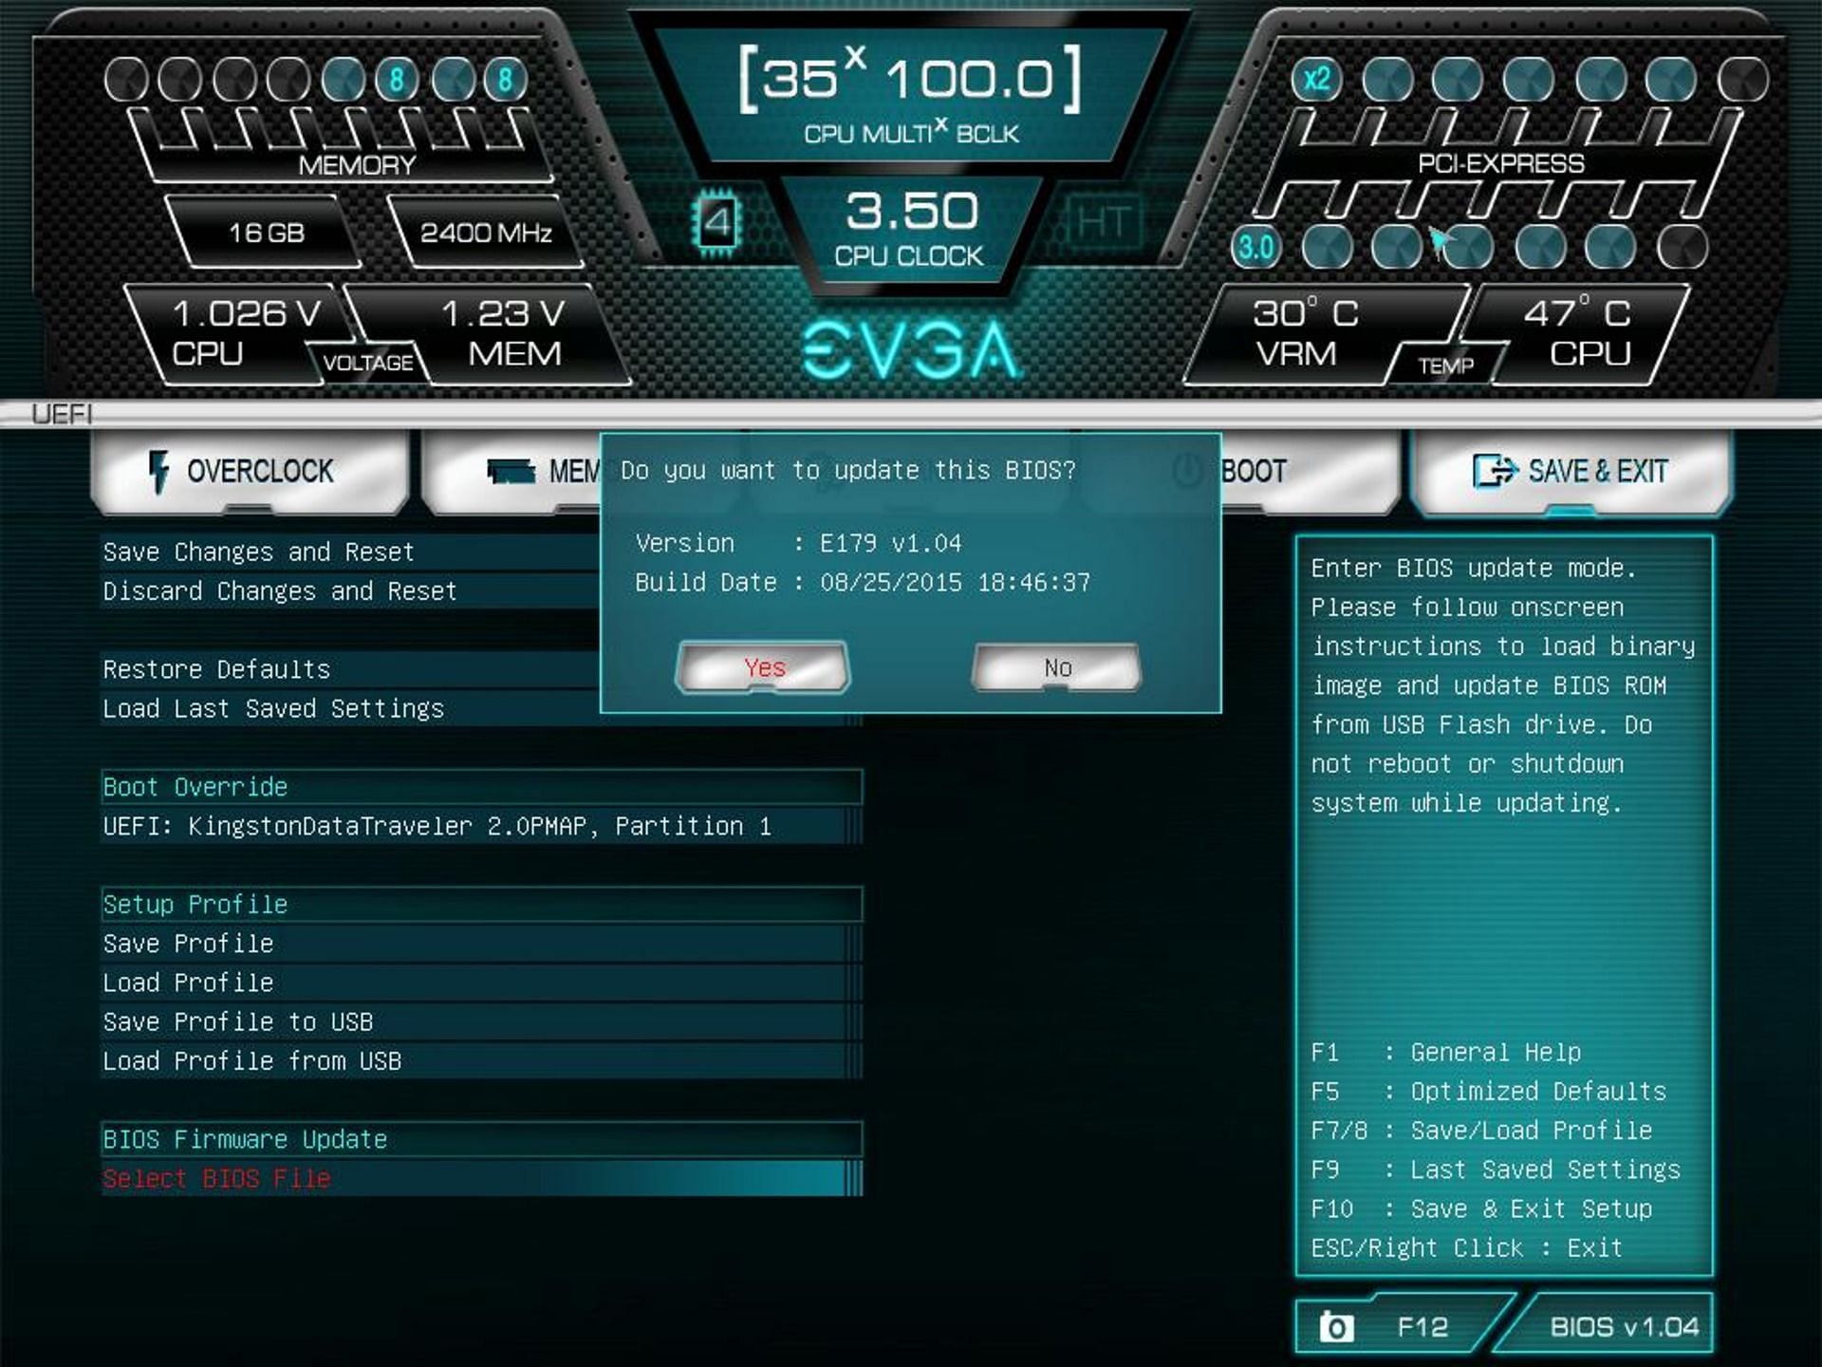Choose Load Profile from USB
1822x1367 pixels.
[482, 1060]
